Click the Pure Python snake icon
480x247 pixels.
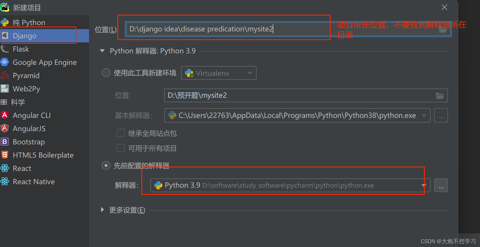click(5, 22)
